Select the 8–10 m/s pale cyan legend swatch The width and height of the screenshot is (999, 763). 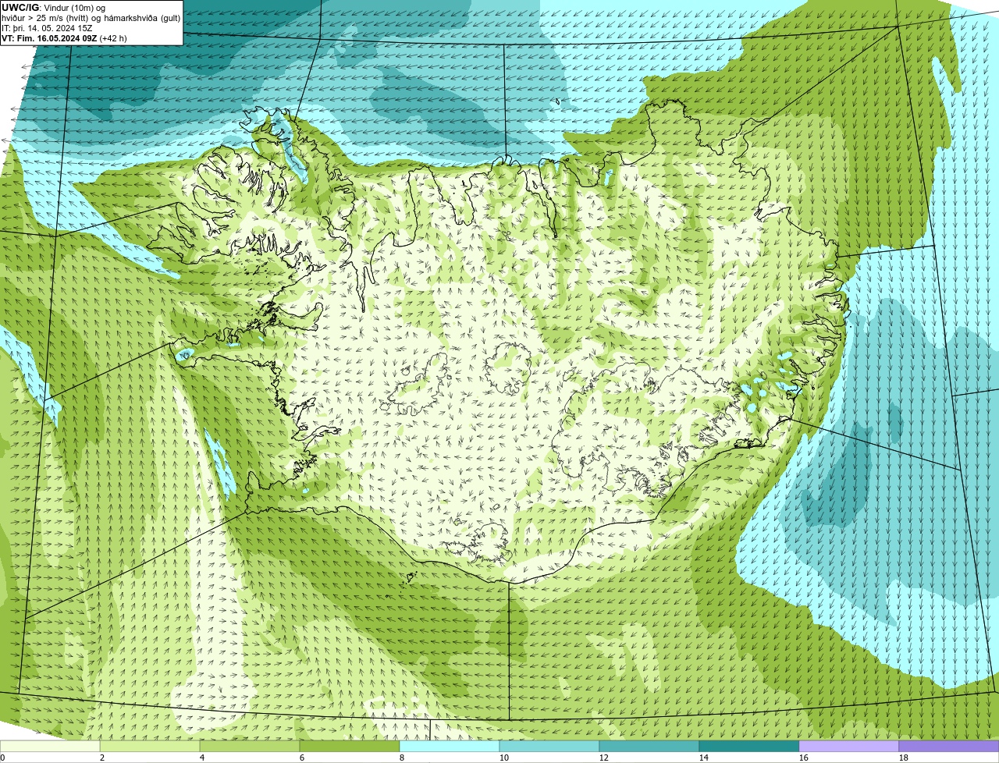(x=450, y=746)
